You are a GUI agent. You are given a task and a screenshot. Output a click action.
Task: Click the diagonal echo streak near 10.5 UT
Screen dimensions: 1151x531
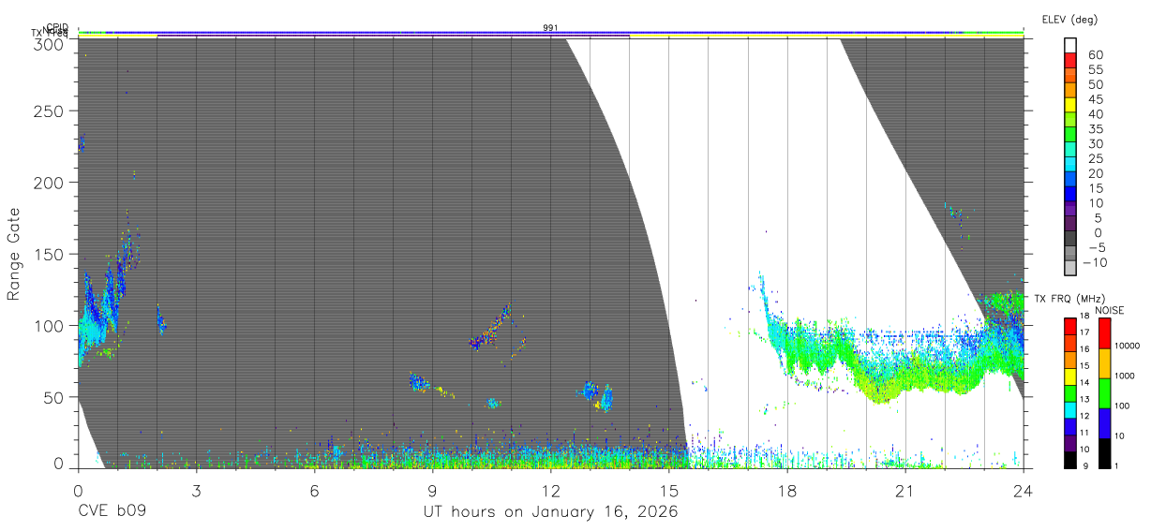(x=490, y=328)
